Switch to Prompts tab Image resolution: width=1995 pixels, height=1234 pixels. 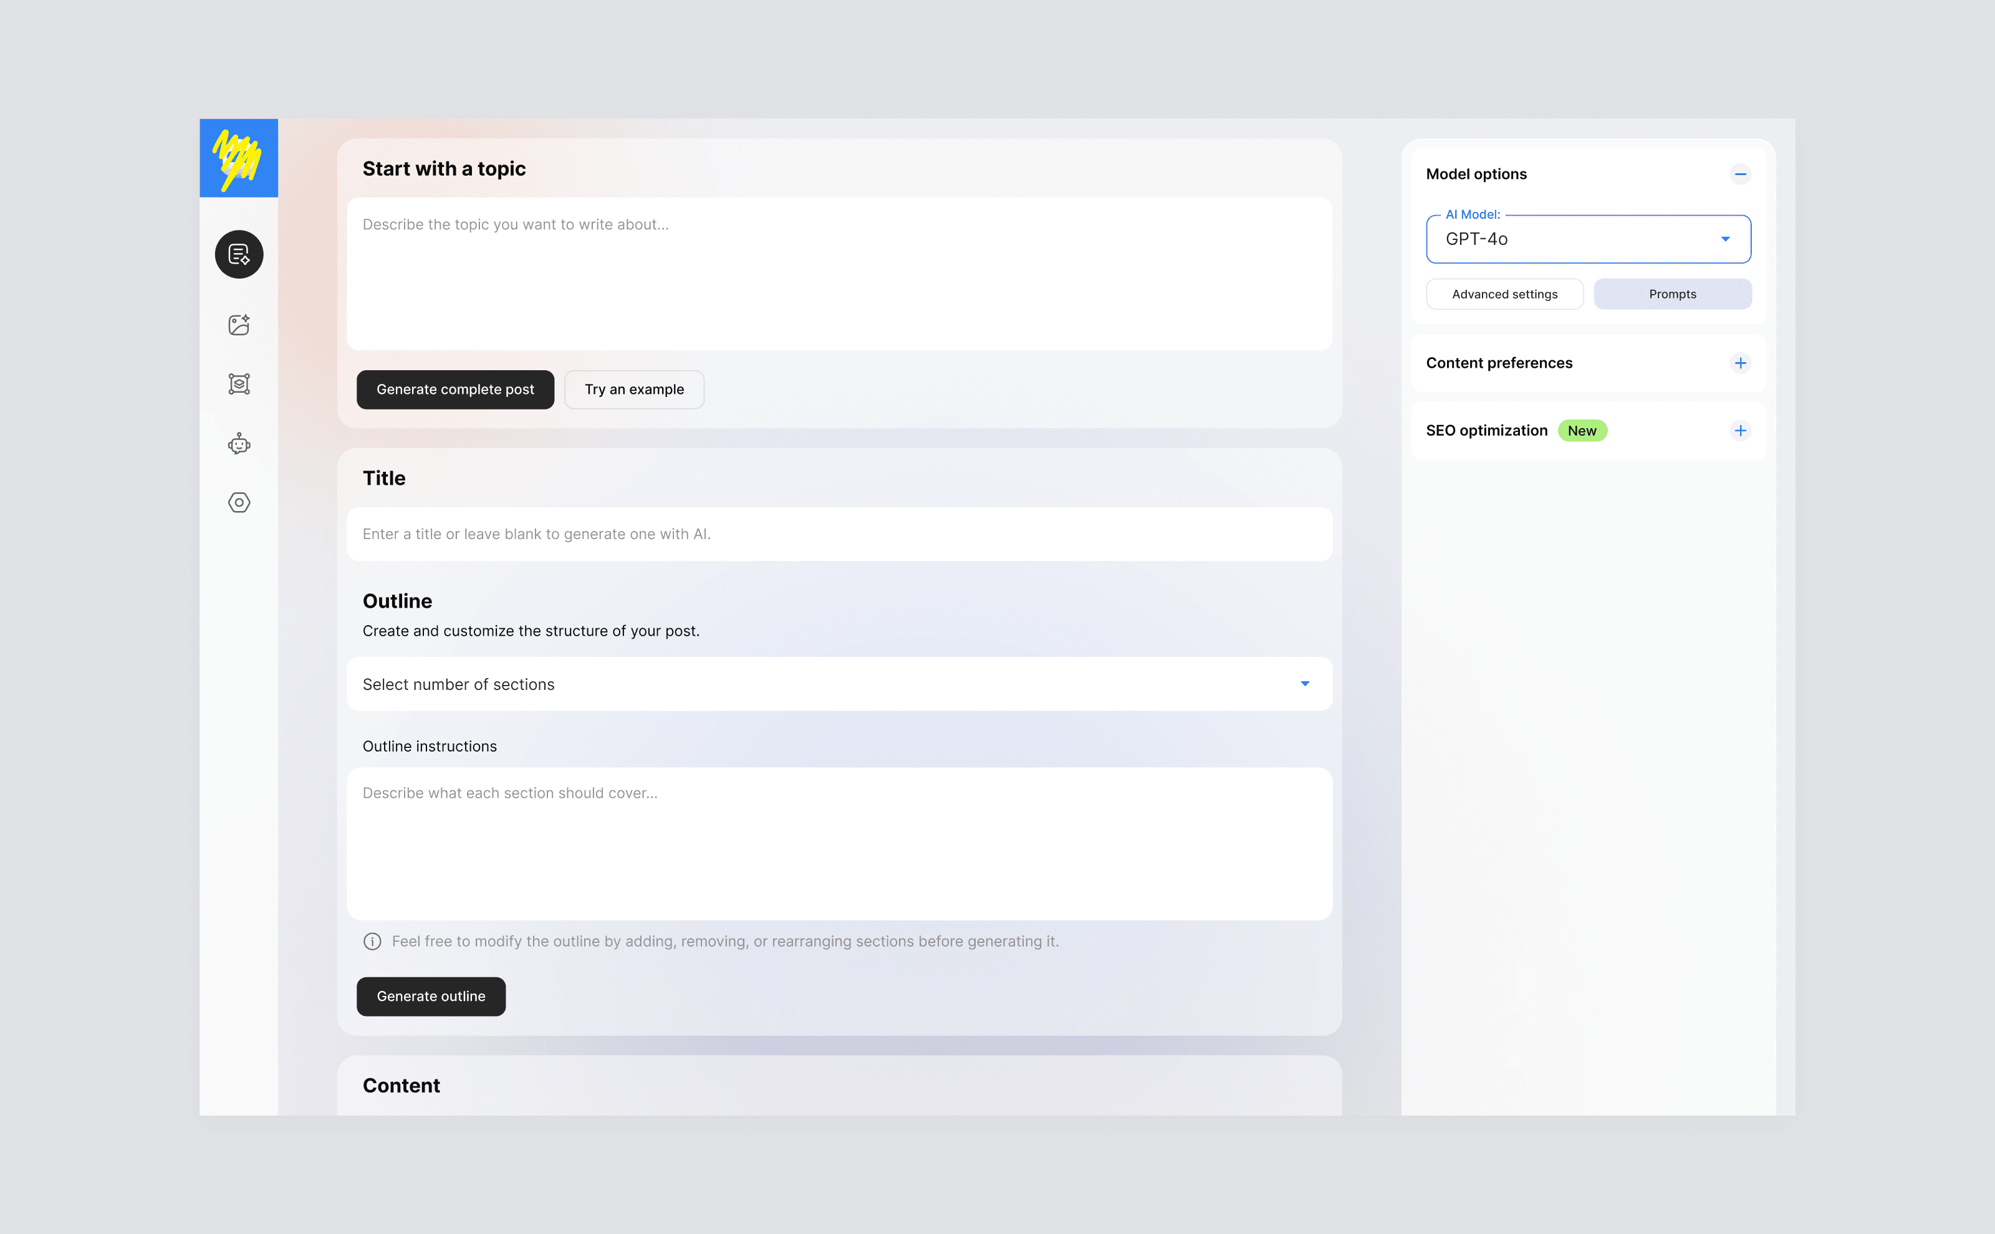click(x=1672, y=294)
